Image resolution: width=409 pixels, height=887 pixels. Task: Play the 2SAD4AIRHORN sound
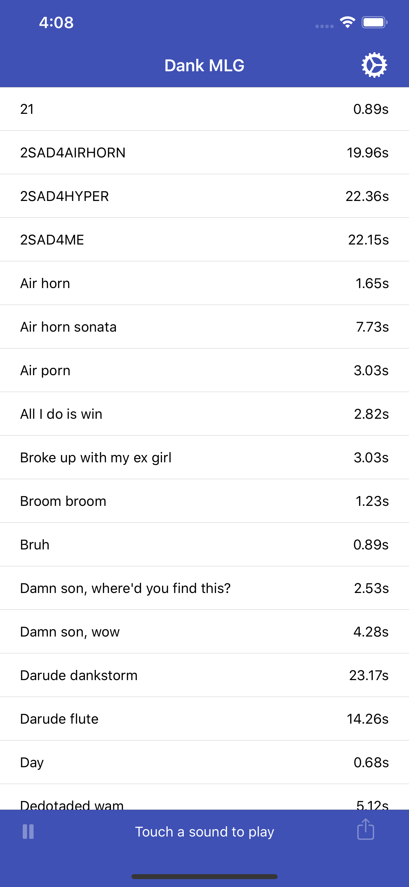tap(204, 152)
